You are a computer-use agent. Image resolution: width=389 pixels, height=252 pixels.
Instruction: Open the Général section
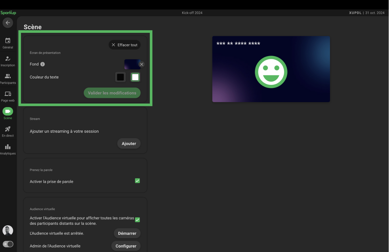(x=8, y=43)
